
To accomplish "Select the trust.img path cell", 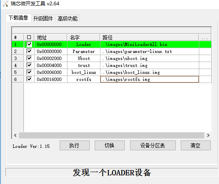I will click(149, 65).
